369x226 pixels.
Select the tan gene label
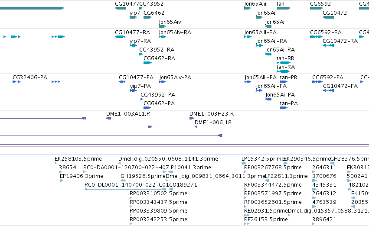click(x=280, y=4)
